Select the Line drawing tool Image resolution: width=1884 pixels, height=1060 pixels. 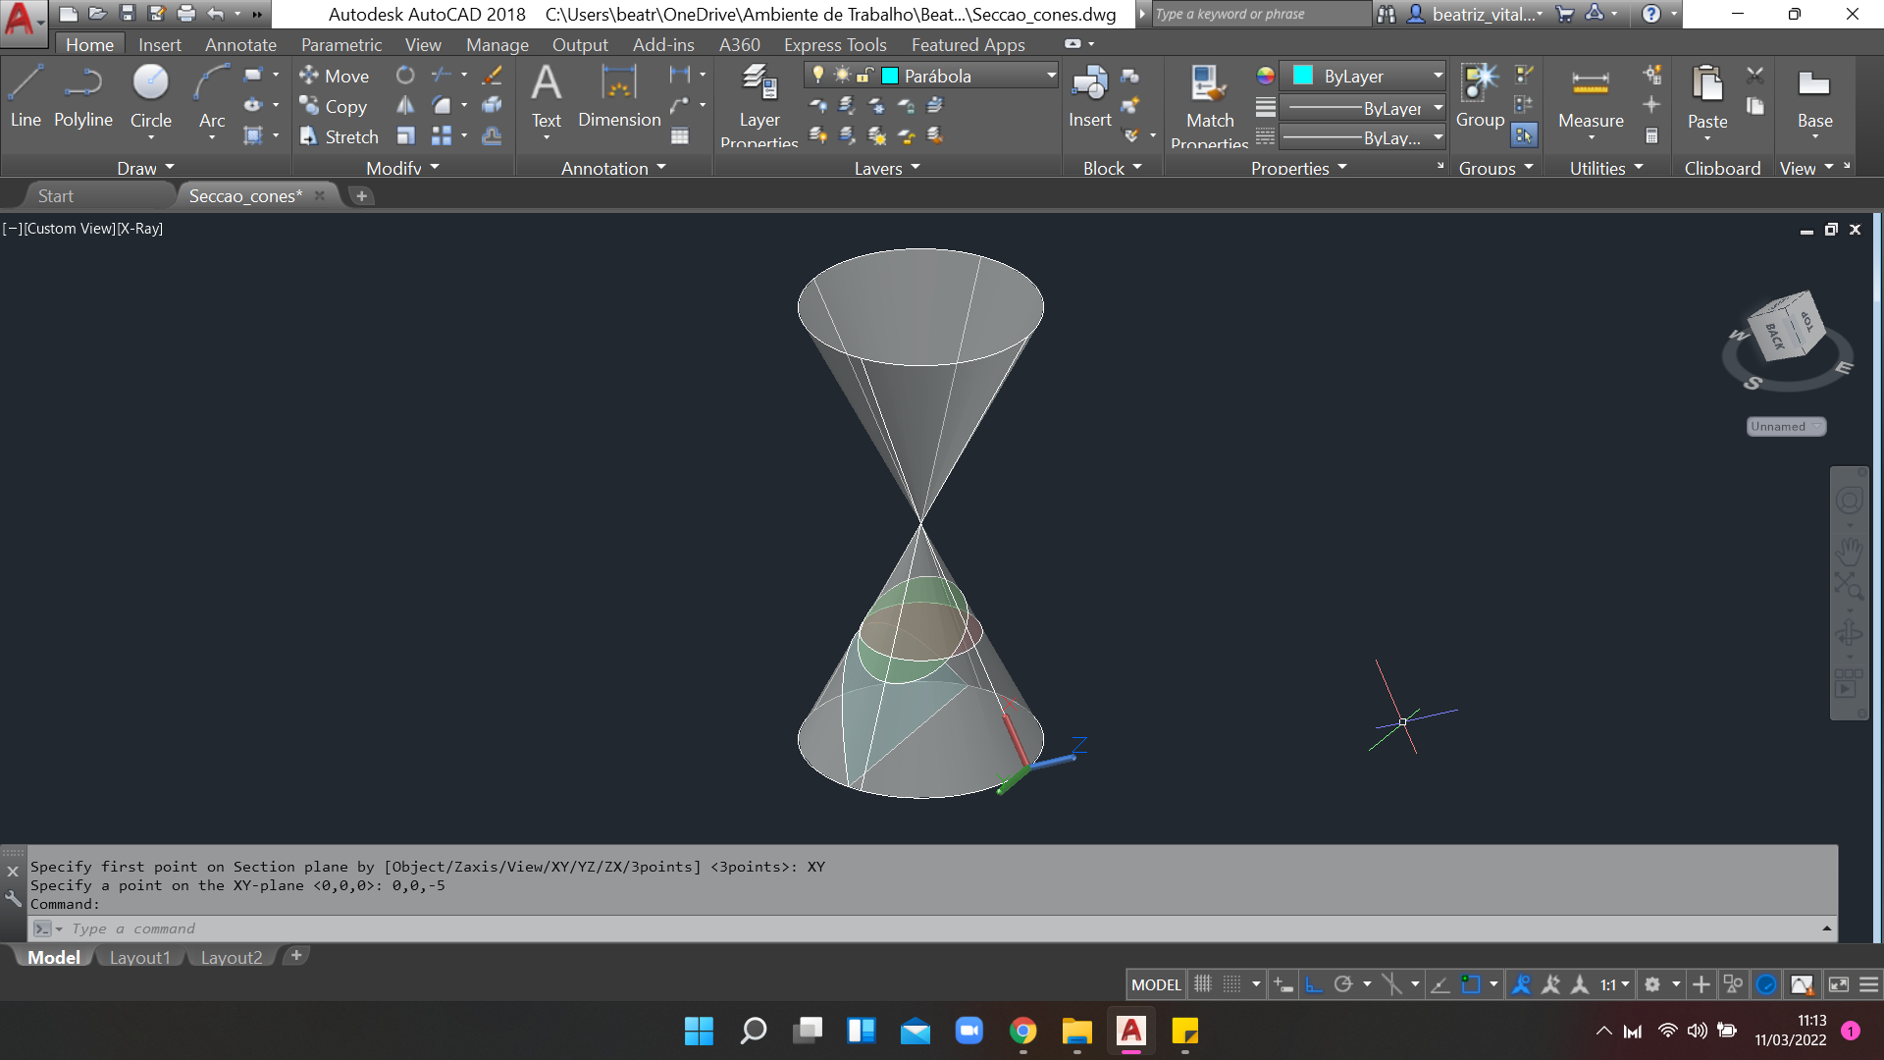(26, 96)
